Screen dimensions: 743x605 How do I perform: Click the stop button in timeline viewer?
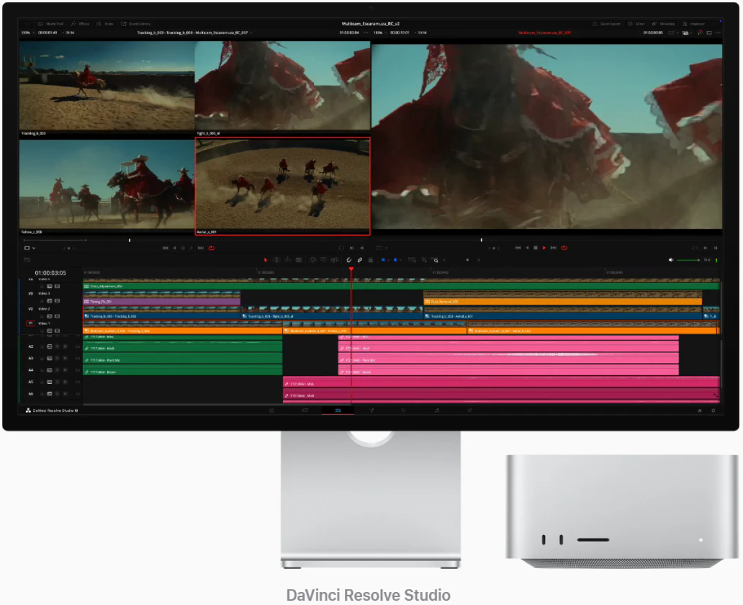point(536,248)
